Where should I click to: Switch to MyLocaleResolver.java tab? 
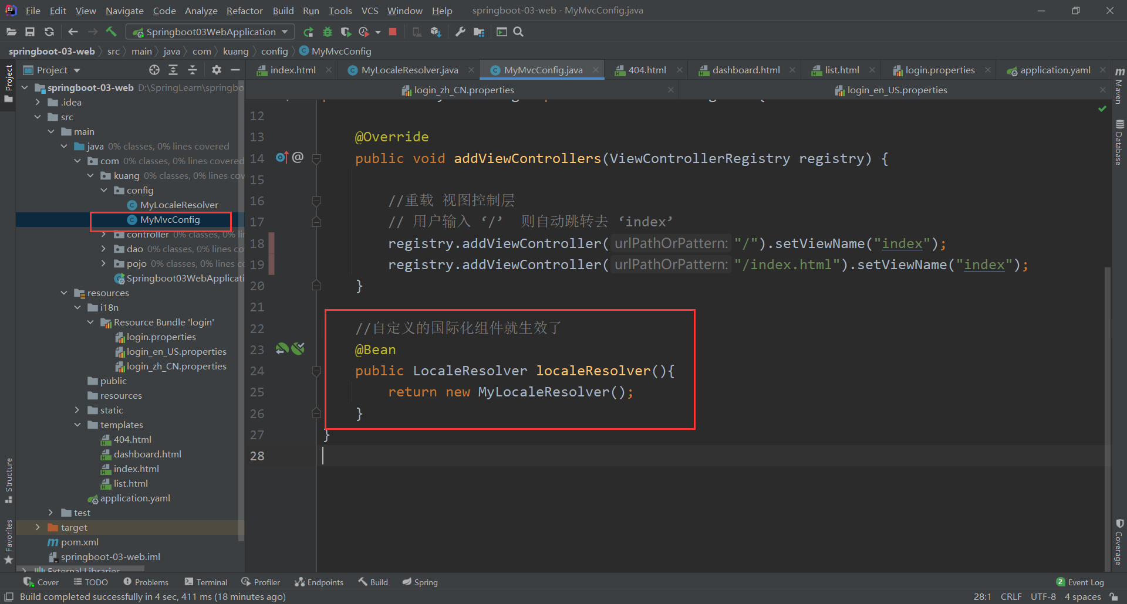click(x=410, y=70)
